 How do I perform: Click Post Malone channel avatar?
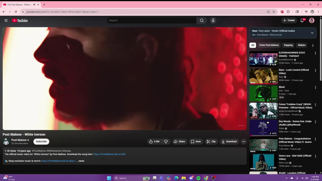[x=6, y=142]
